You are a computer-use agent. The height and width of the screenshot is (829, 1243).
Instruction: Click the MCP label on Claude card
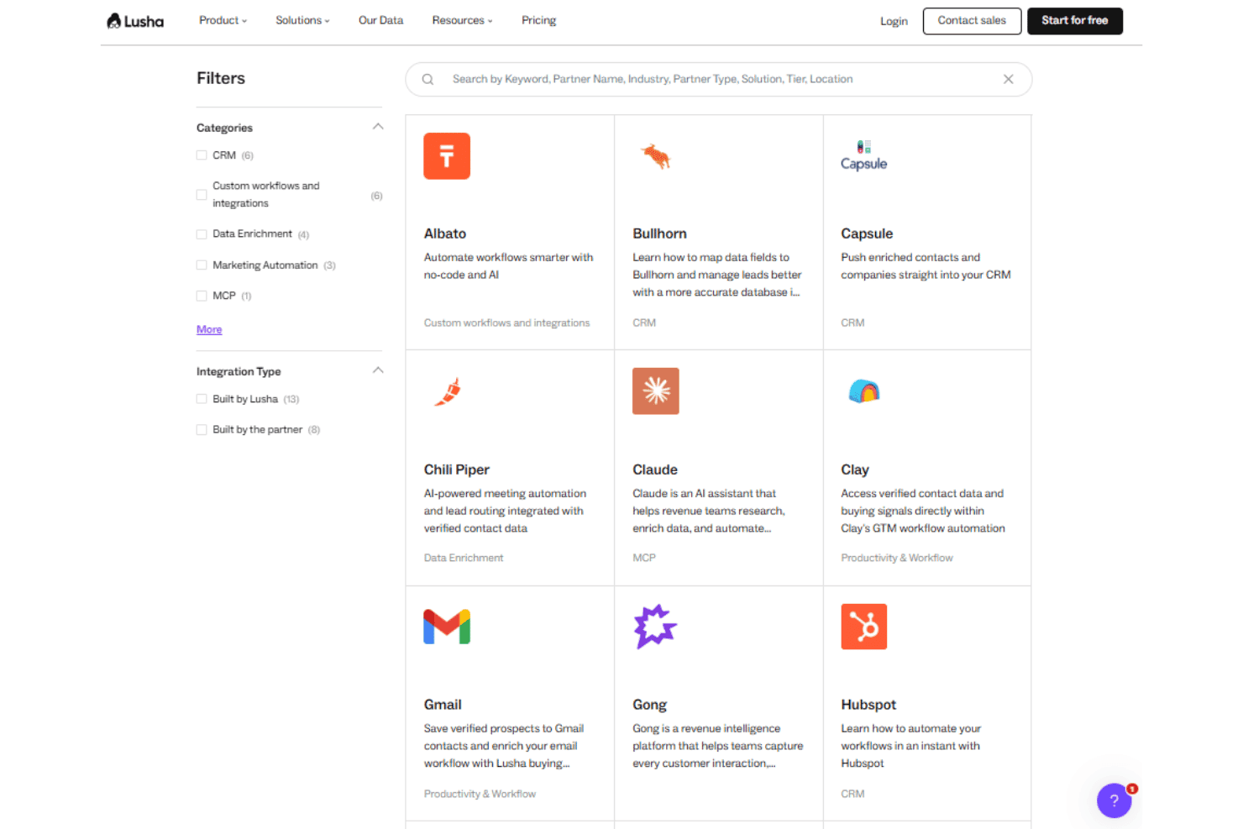point(644,558)
